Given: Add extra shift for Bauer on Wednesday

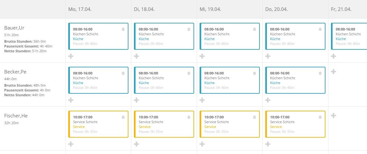Looking at the screenshot, I should coord(202,56).
